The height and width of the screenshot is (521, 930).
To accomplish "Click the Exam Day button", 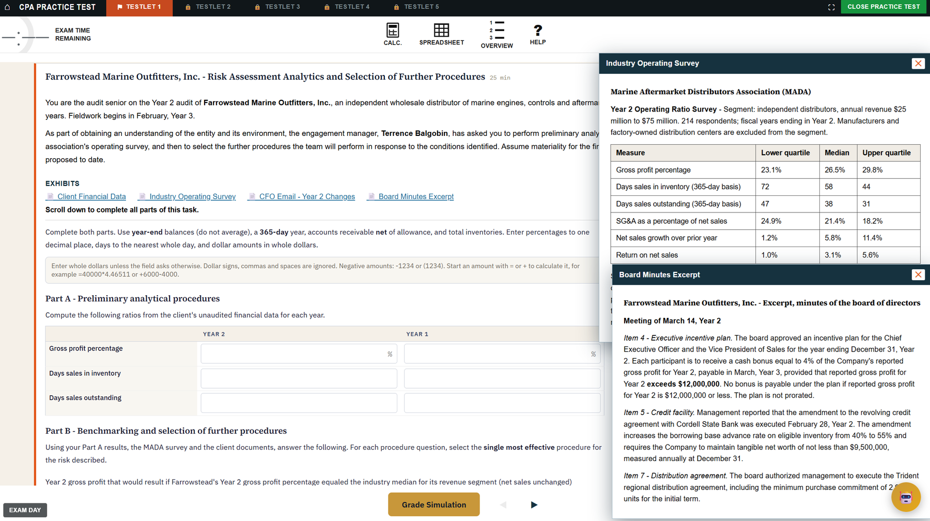I will tap(25, 510).
